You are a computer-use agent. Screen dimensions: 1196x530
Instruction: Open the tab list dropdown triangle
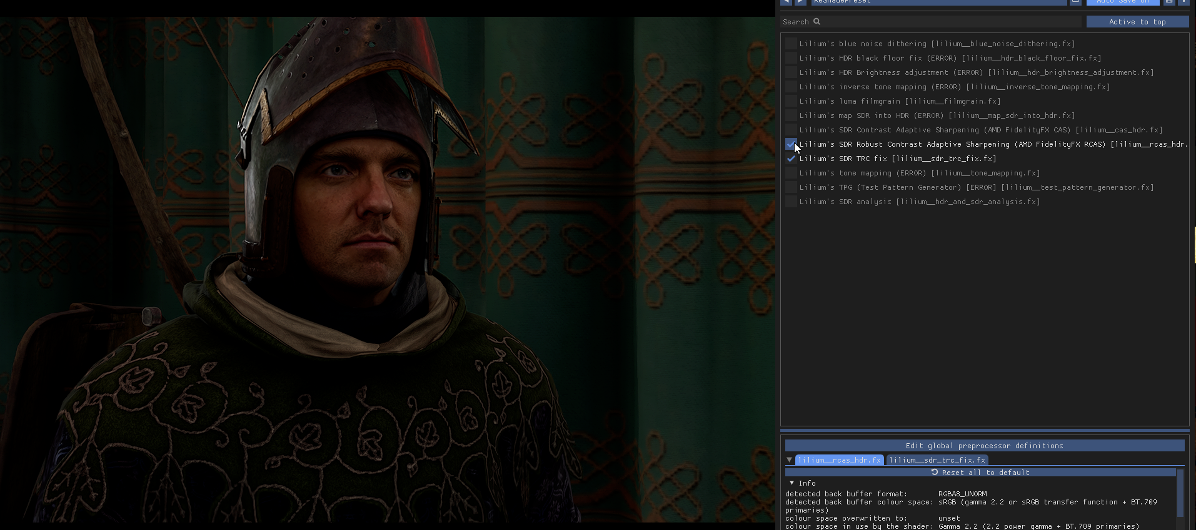(x=790, y=460)
